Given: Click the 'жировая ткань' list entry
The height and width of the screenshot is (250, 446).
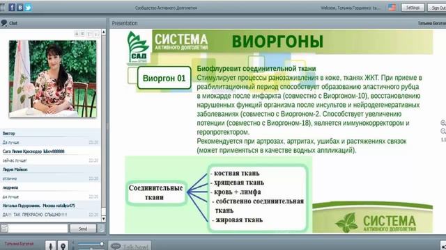Looking at the screenshot, I should 238,219.
